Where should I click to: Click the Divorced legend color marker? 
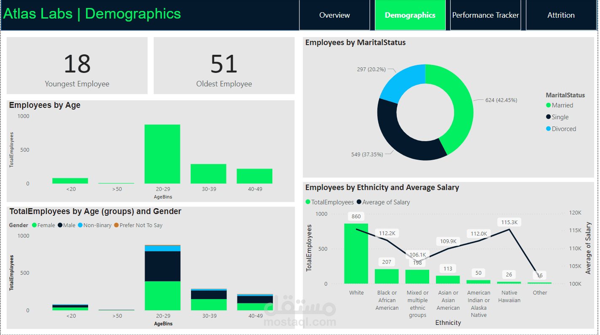pos(548,129)
